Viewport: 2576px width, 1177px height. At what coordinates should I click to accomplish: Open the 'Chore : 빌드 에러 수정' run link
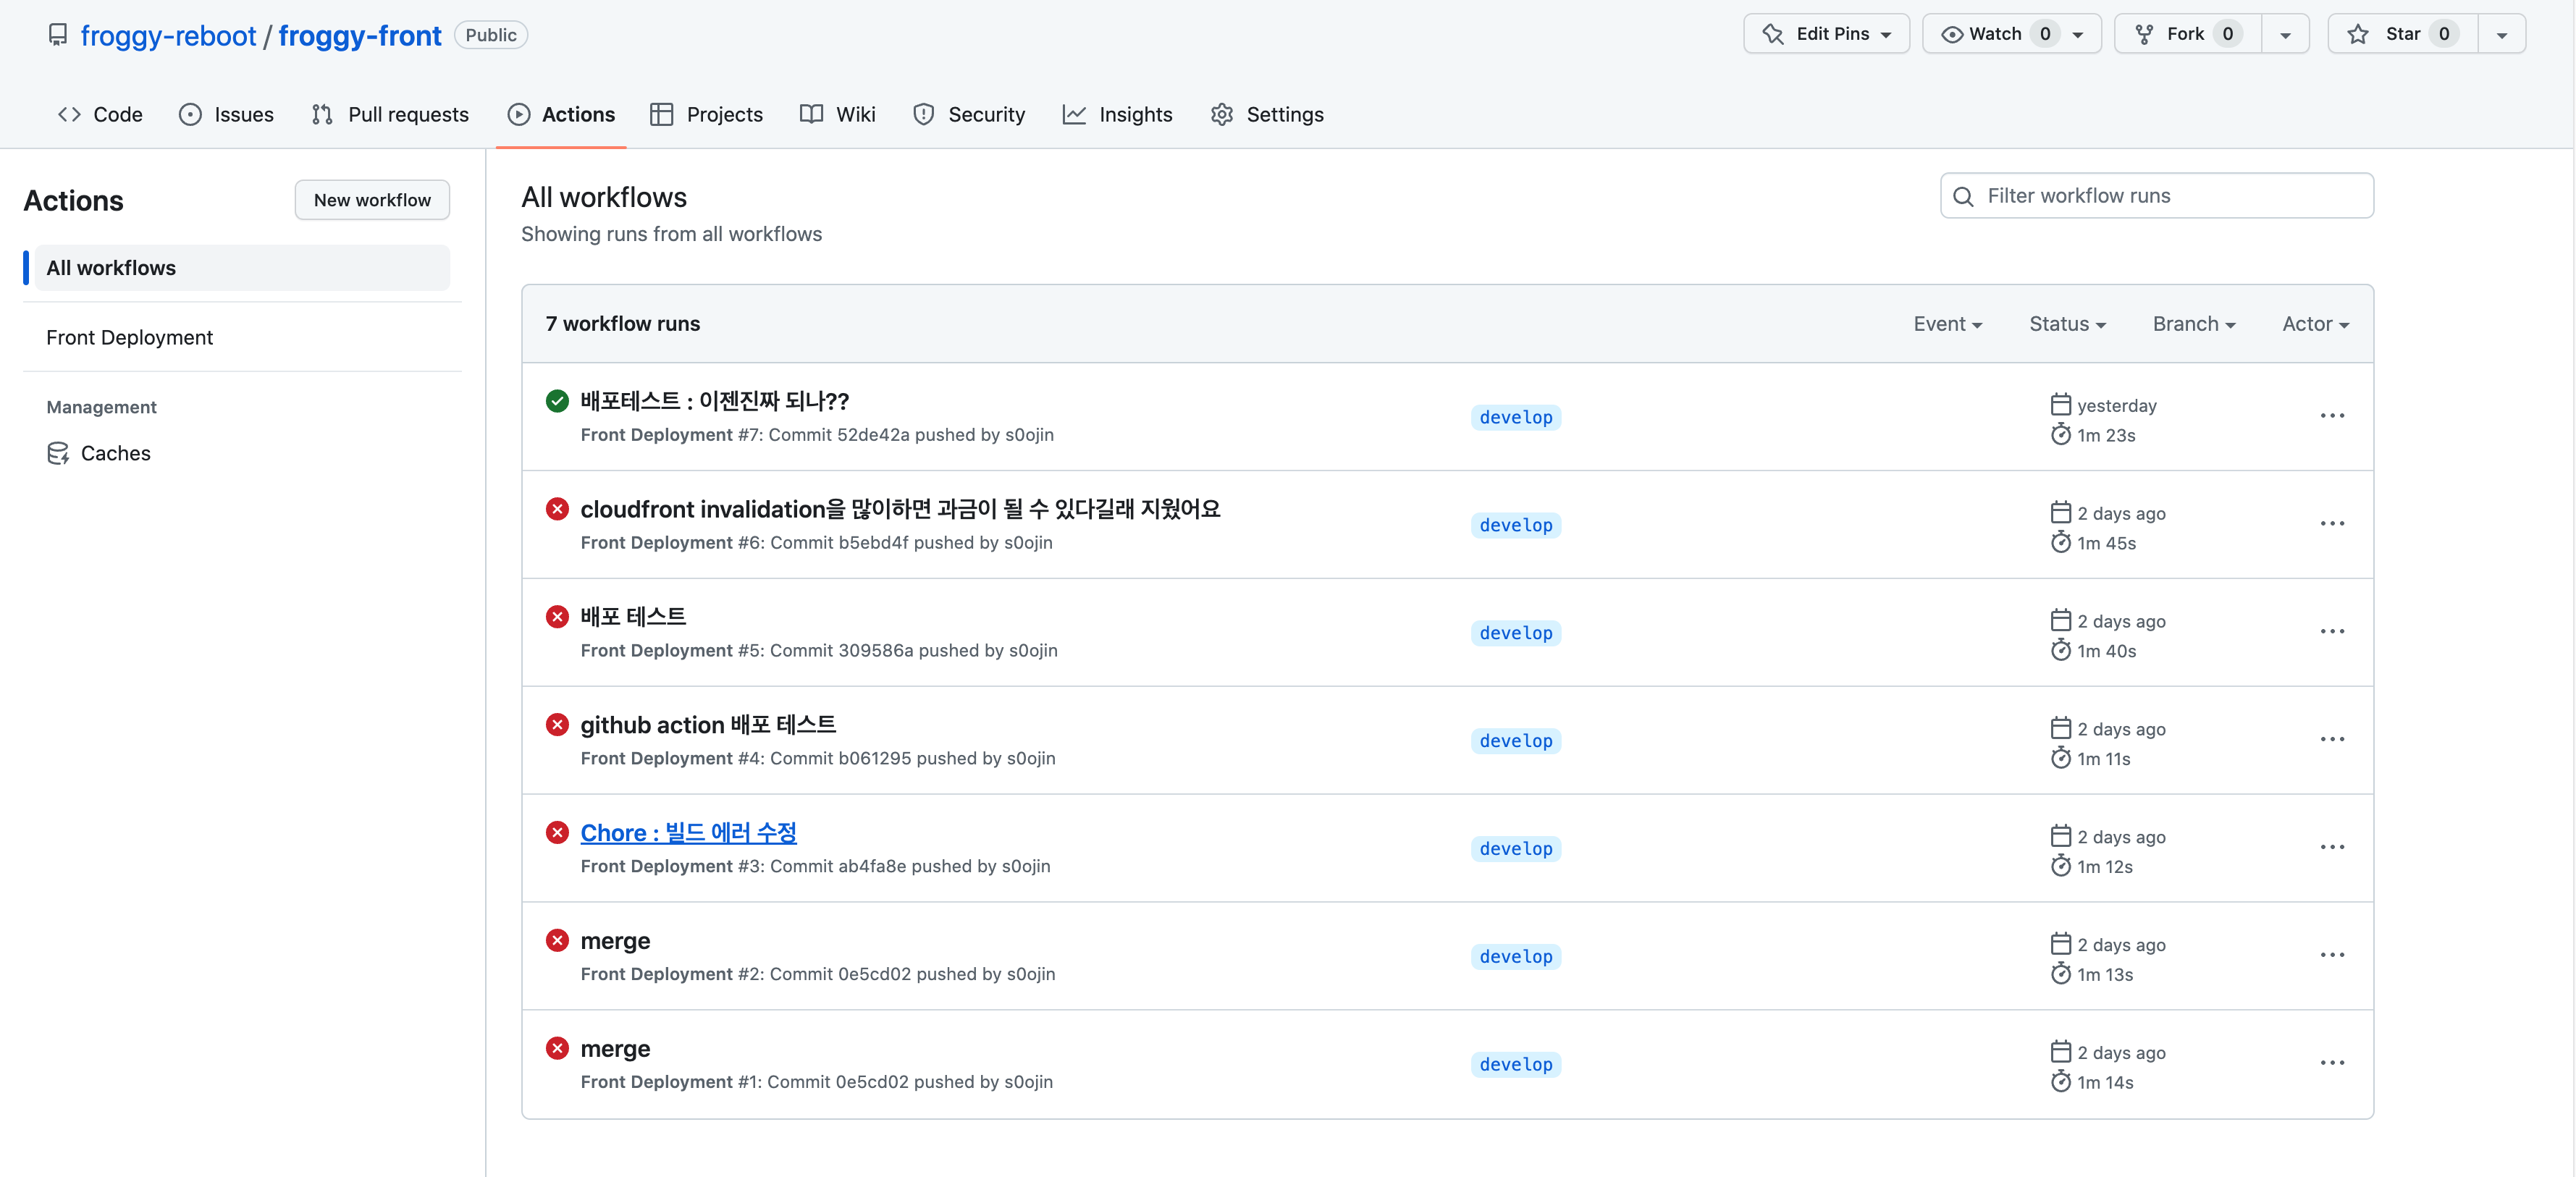[688, 832]
